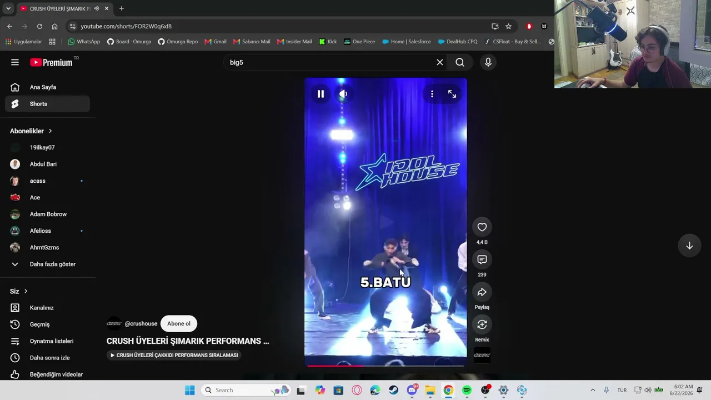Like the Short with the heart icon
Screen dimensions: 711x400
click(x=482, y=227)
